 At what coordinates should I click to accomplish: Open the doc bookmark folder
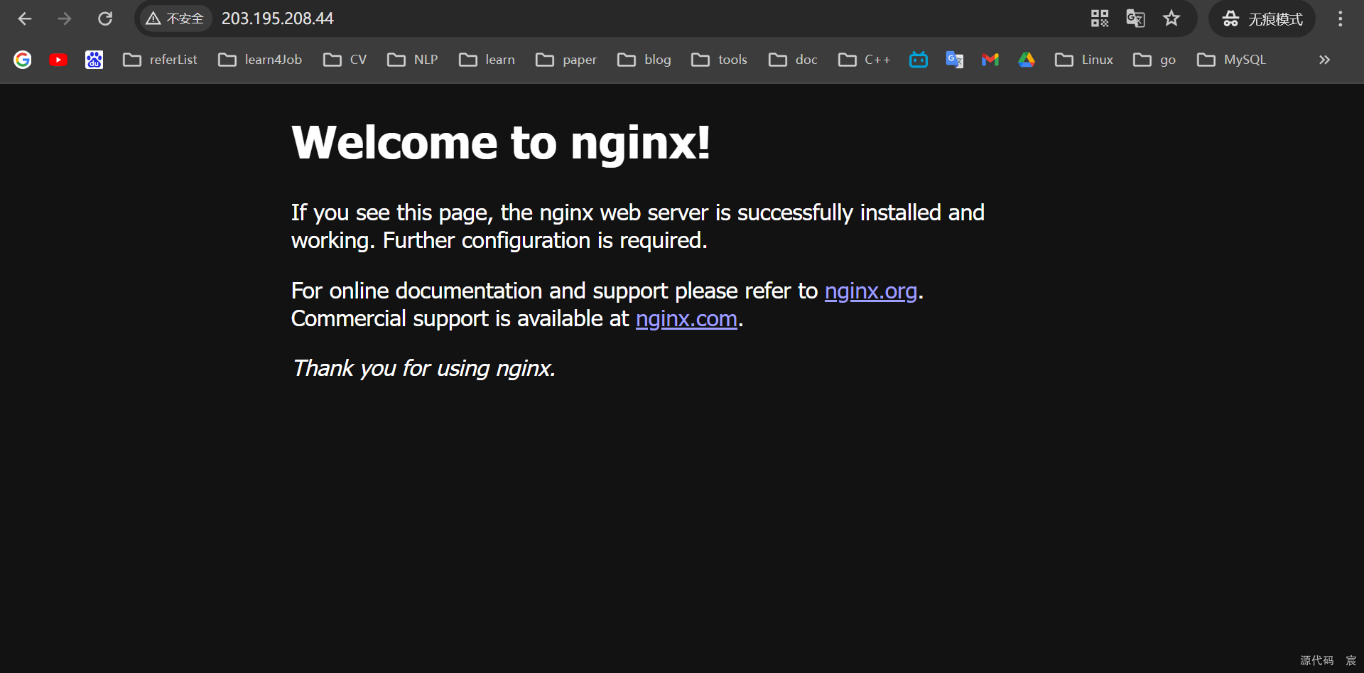(x=793, y=60)
